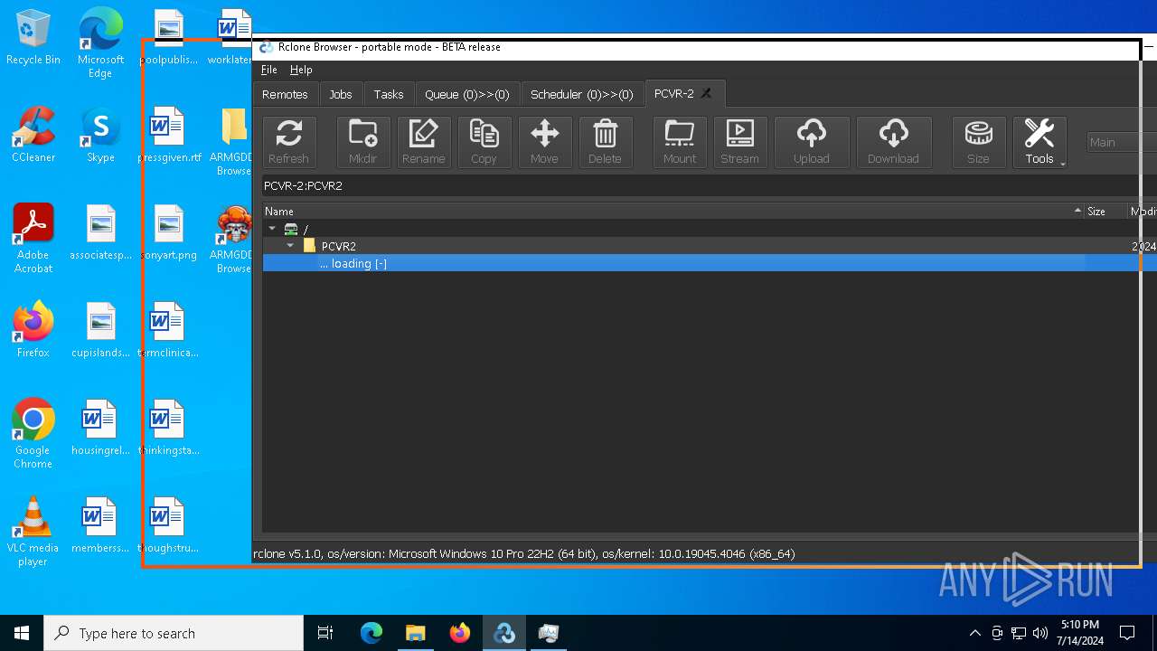
Task: Select the housingrel Word document on desktop
Action: pyautogui.click(x=100, y=428)
